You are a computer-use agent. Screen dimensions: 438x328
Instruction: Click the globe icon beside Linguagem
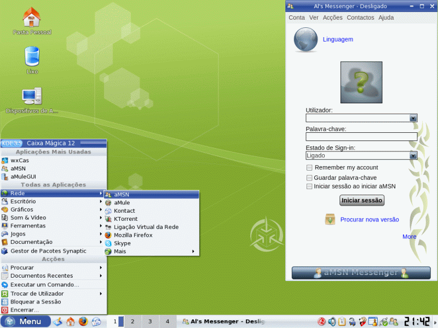306,39
